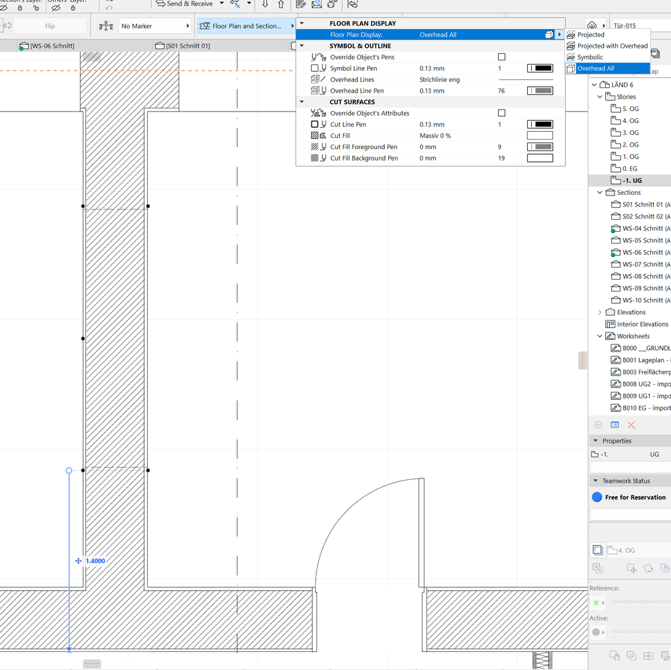The width and height of the screenshot is (671, 670).
Task: Click the Floor Plan and Section settings icon
Action: (x=205, y=26)
